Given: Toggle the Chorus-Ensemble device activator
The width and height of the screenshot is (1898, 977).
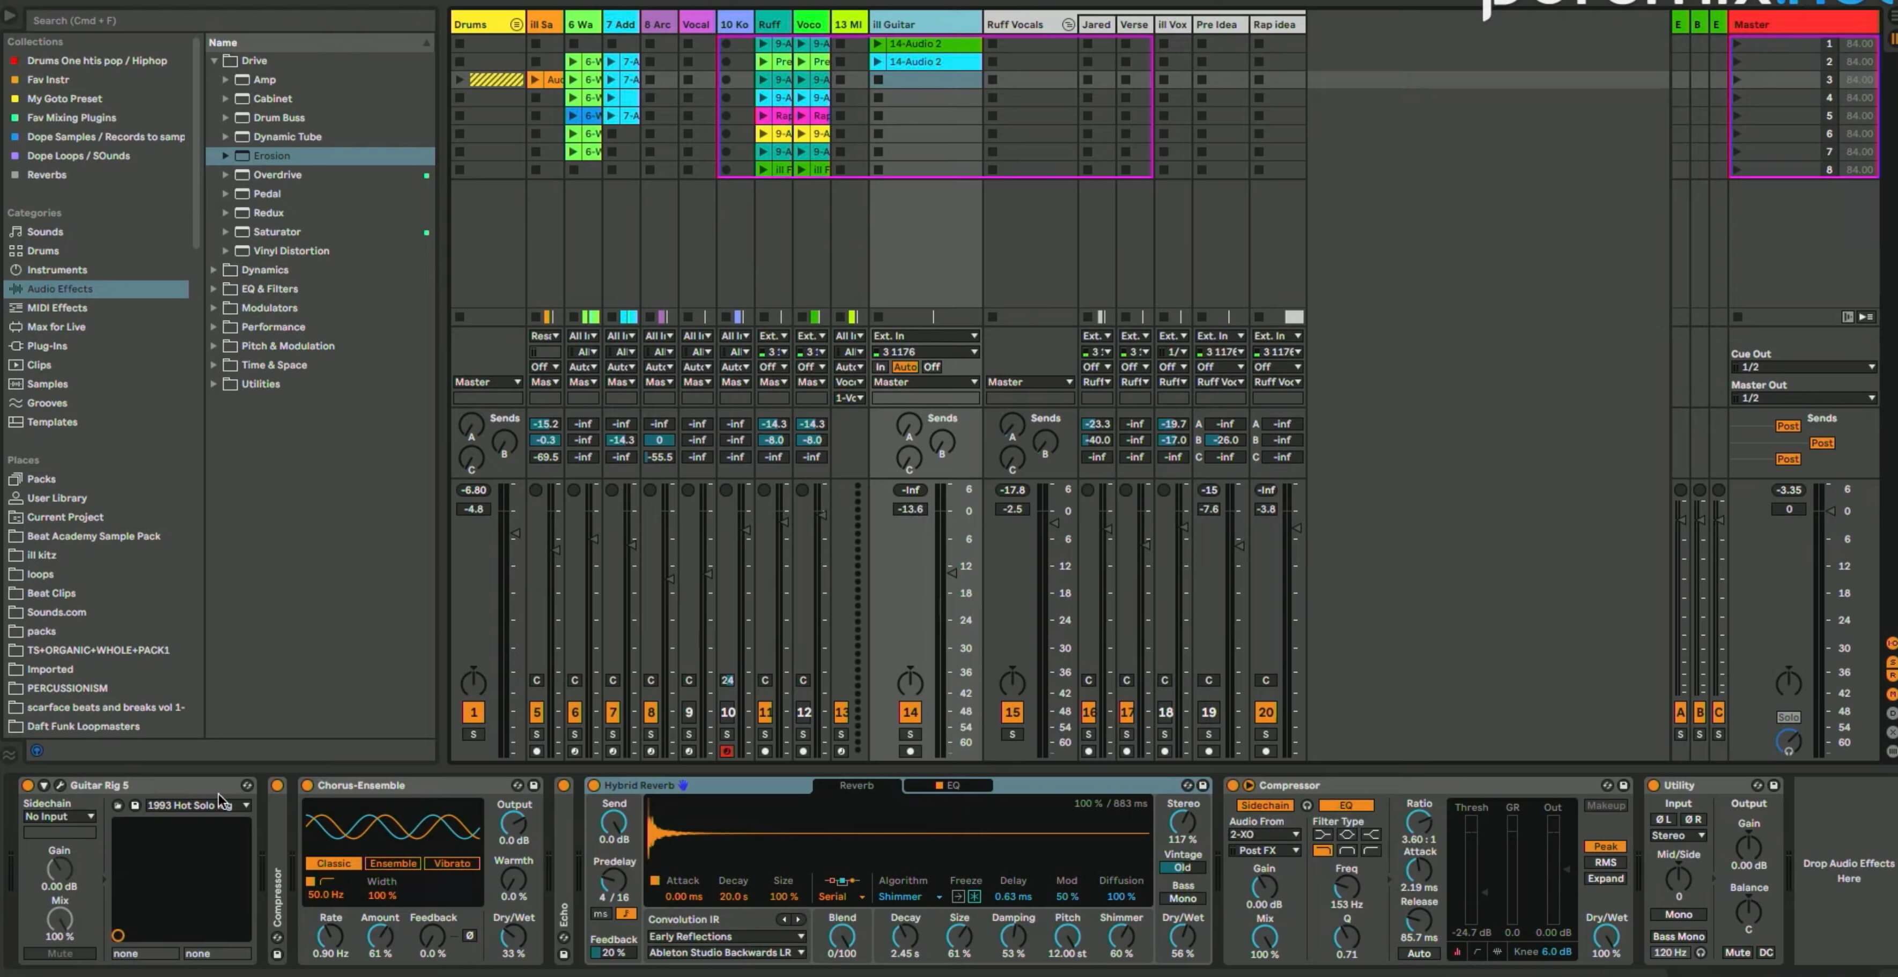Looking at the screenshot, I should point(307,784).
